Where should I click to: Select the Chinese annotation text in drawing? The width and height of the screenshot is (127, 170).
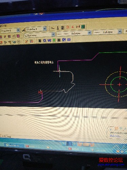tap(44, 62)
